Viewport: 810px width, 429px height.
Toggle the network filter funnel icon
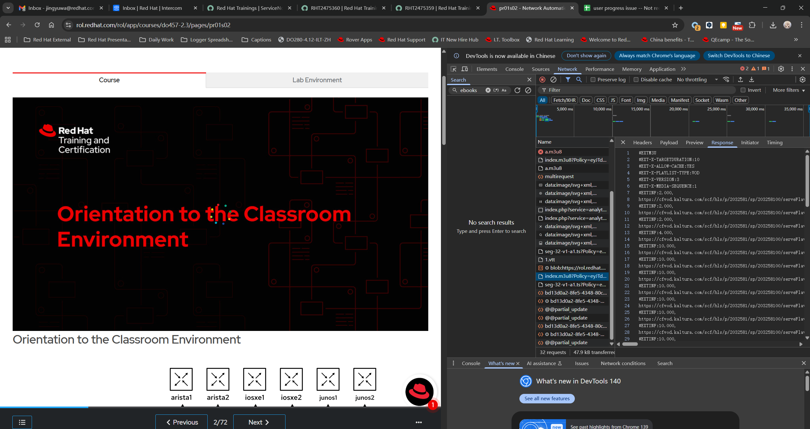568,80
